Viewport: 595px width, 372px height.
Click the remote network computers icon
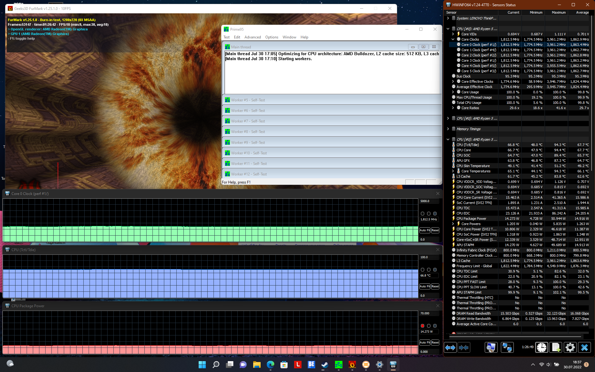[507, 348]
